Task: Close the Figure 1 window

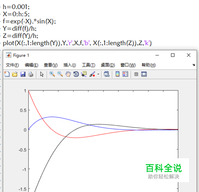Action: [x=189, y=55]
